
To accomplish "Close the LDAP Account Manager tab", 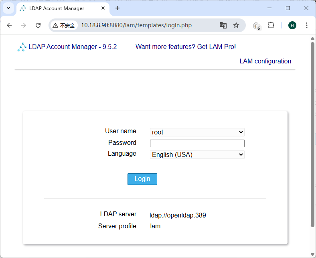I will 103,8.
